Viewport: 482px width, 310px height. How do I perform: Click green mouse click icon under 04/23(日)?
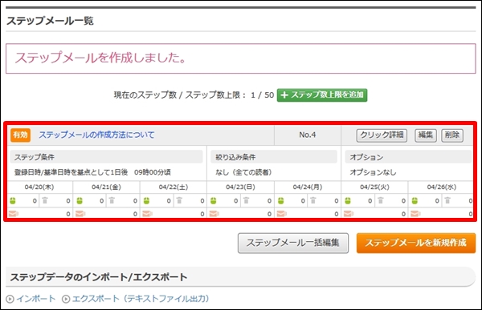(214, 201)
